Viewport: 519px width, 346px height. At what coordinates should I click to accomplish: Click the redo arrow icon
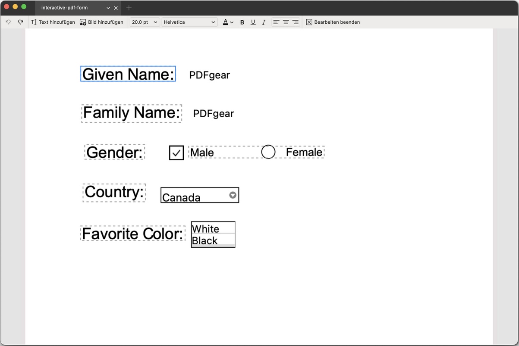click(20, 22)
